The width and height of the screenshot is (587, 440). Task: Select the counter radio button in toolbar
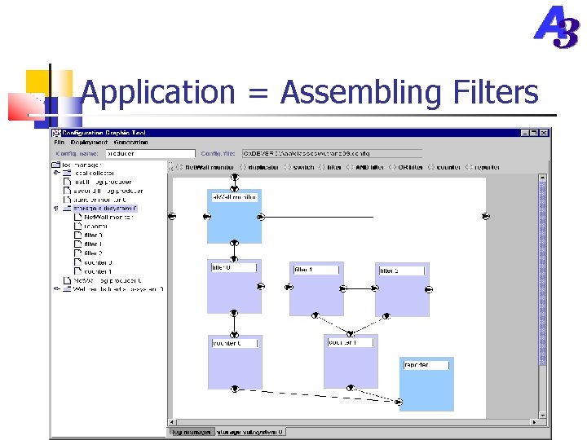click(431, 167)
